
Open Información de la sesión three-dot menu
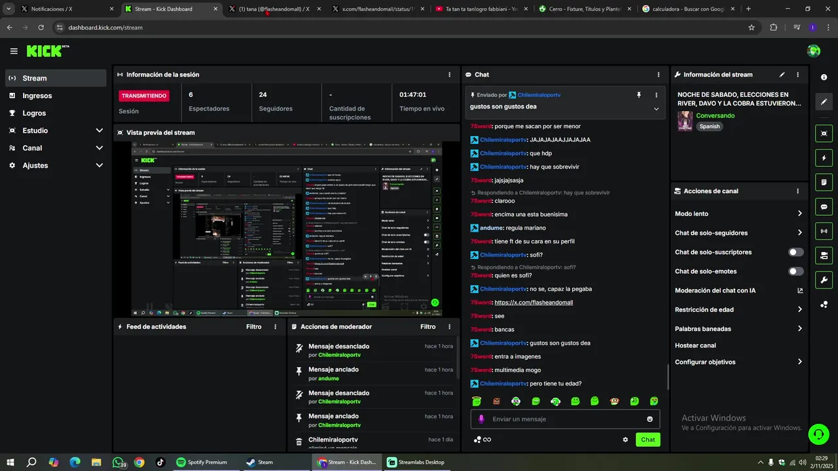click(x=449, y=75)
